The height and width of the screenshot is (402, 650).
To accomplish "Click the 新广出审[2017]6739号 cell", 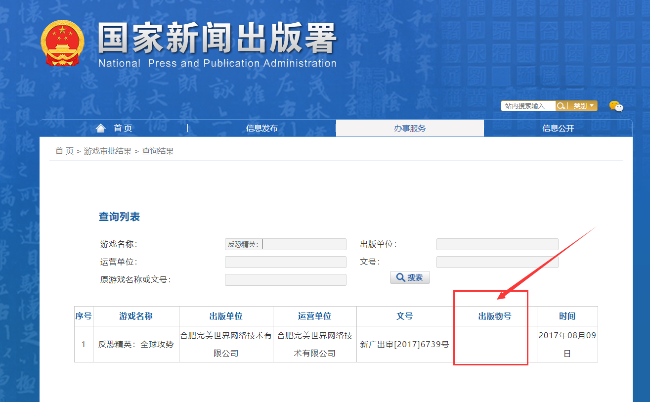I will pos(404,344).
